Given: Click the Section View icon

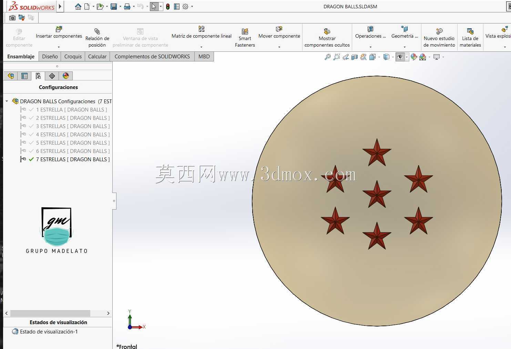Looking at the screenshot, I should 355,57.
